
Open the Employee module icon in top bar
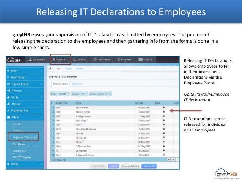pyautogui.click(x=30, y=59)
